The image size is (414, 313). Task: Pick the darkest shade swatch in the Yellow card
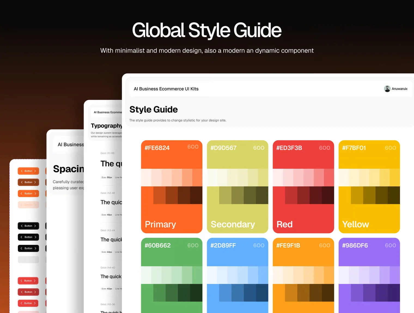(394, 195)
